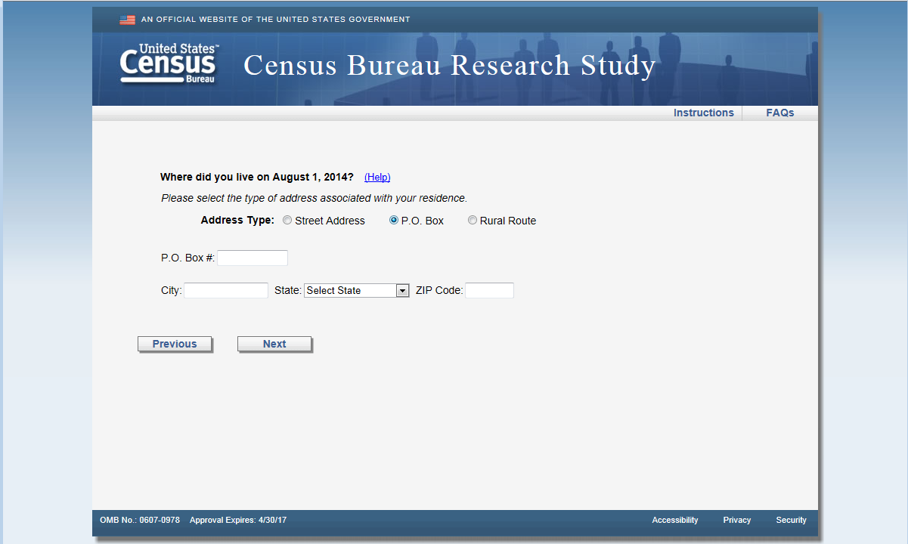Viewport: 908px width, 544px height.
Task: Click the Address Type: label
Action: click(x=237, y=221)
